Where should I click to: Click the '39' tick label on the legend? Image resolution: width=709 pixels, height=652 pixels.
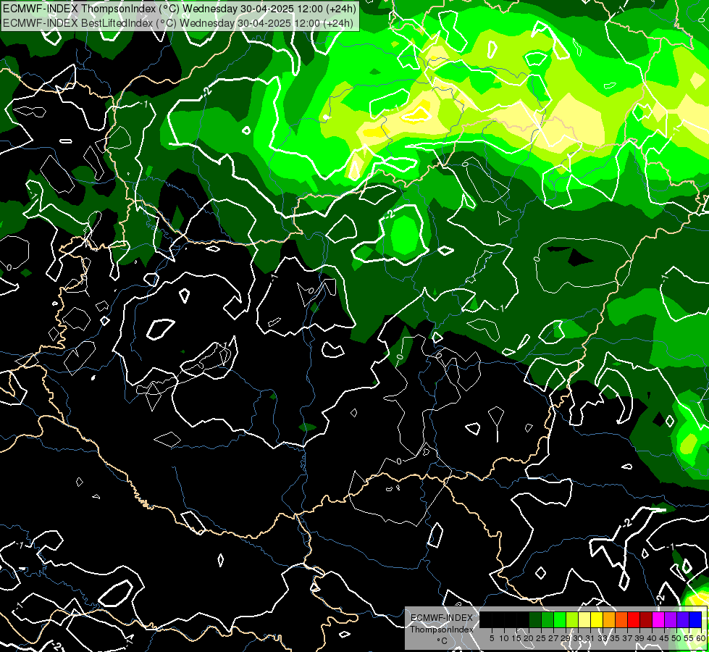[639, 638]
